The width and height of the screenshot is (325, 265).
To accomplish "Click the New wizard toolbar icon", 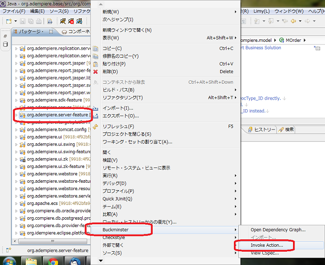I will pos(9,21).
